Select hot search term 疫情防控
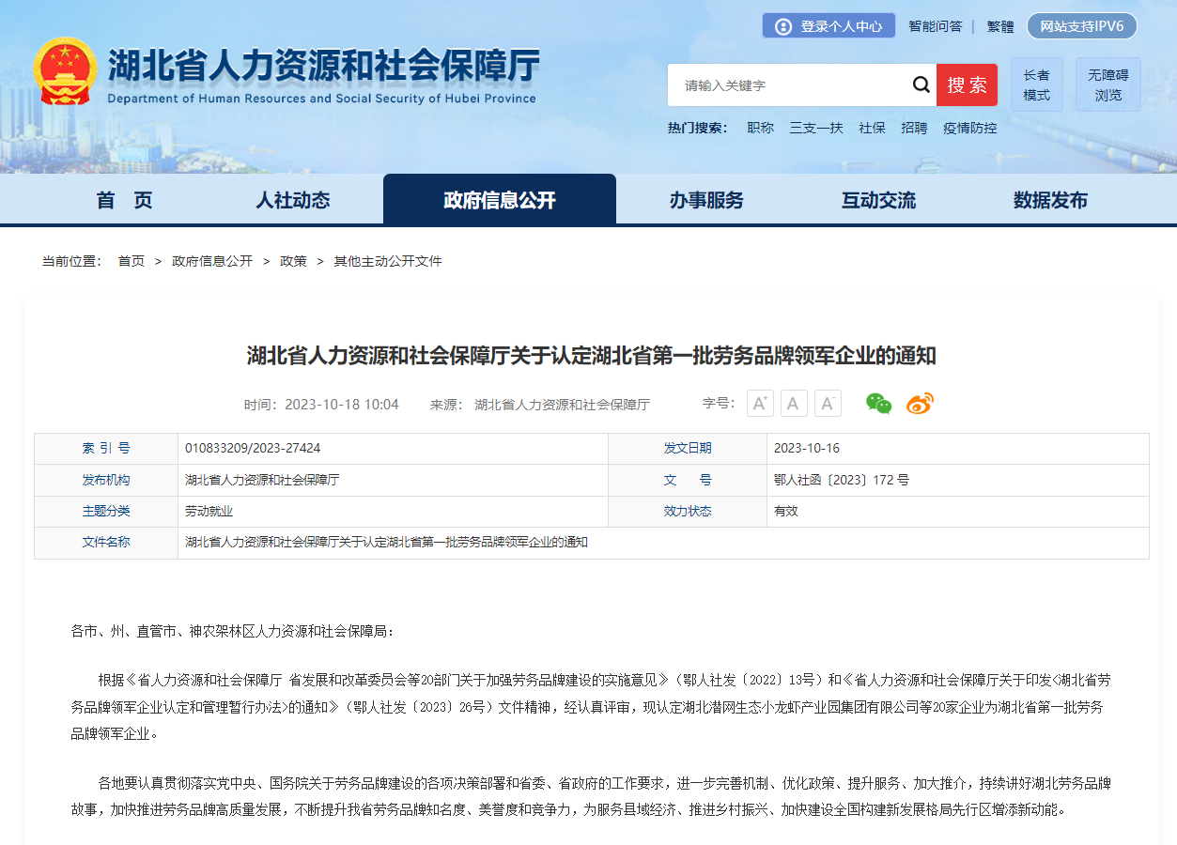This screenshot has width=1177, height=845. click(969, 128)
